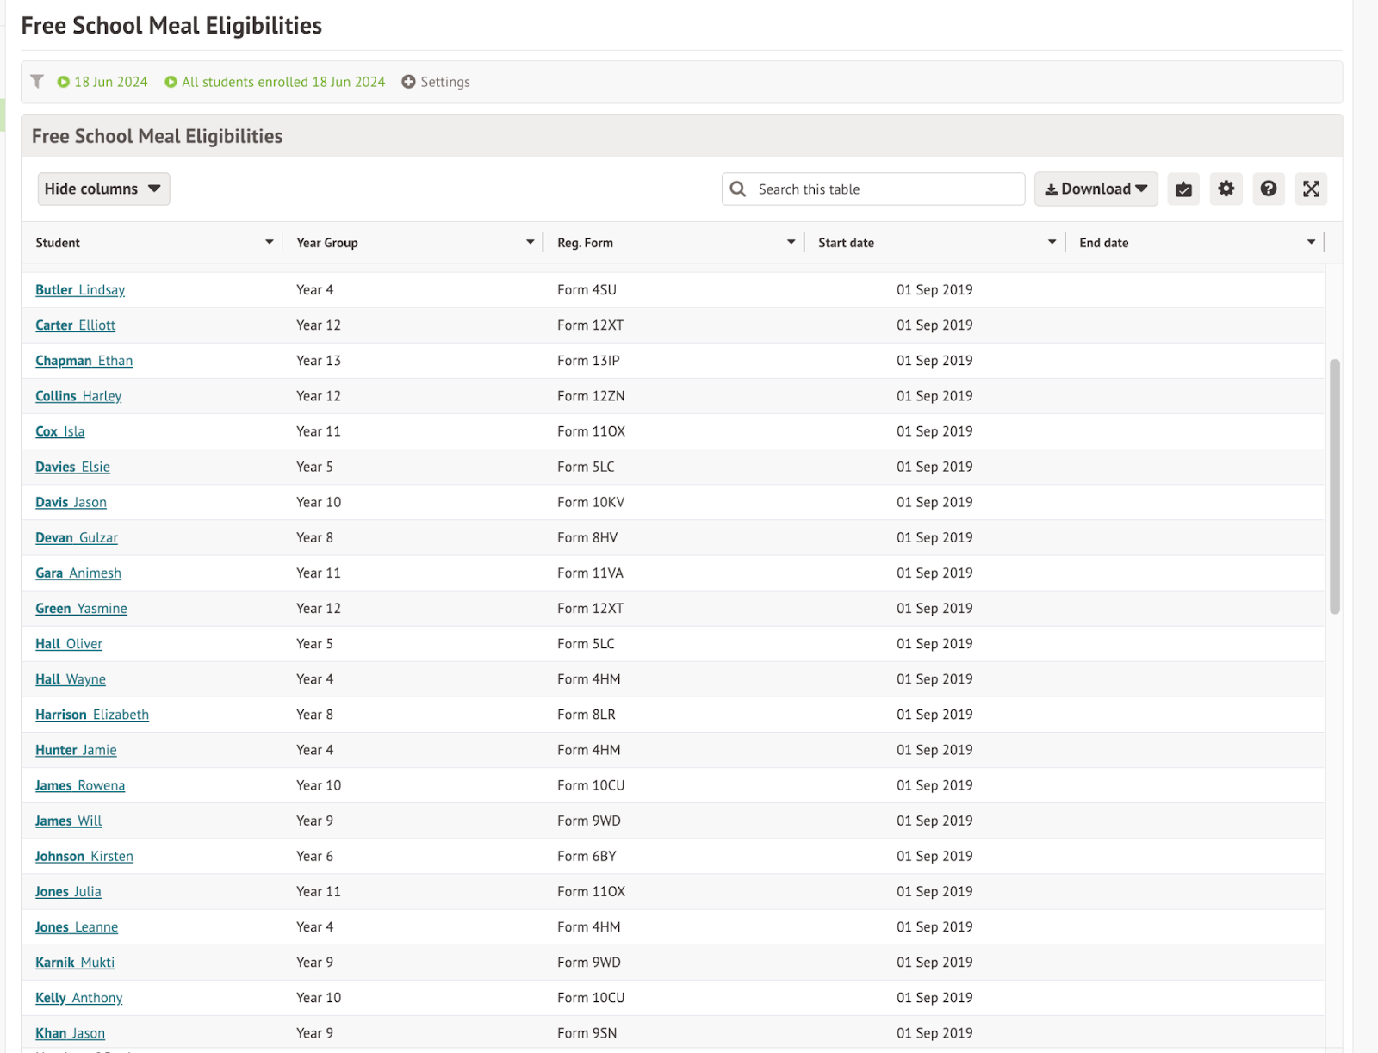The image size is (1378, 1053).
Task: Open the Hide columns dropdown
Action: click(x=103, y=189)
